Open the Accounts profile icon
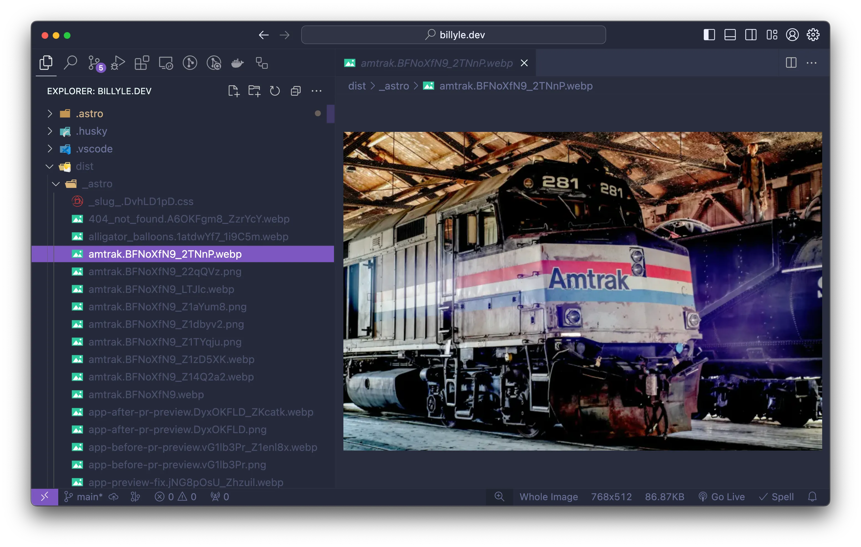The width and height of the screenshot is (861, 547). (x=792, y=35)
